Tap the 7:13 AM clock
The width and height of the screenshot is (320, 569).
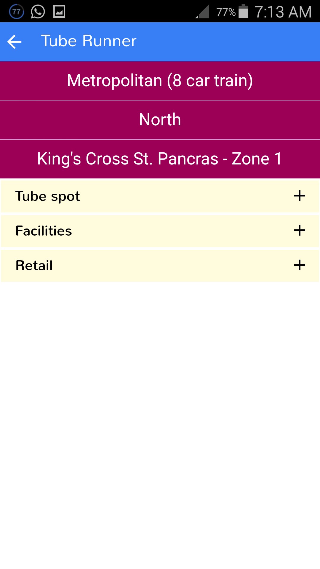[x=283, y=12]
